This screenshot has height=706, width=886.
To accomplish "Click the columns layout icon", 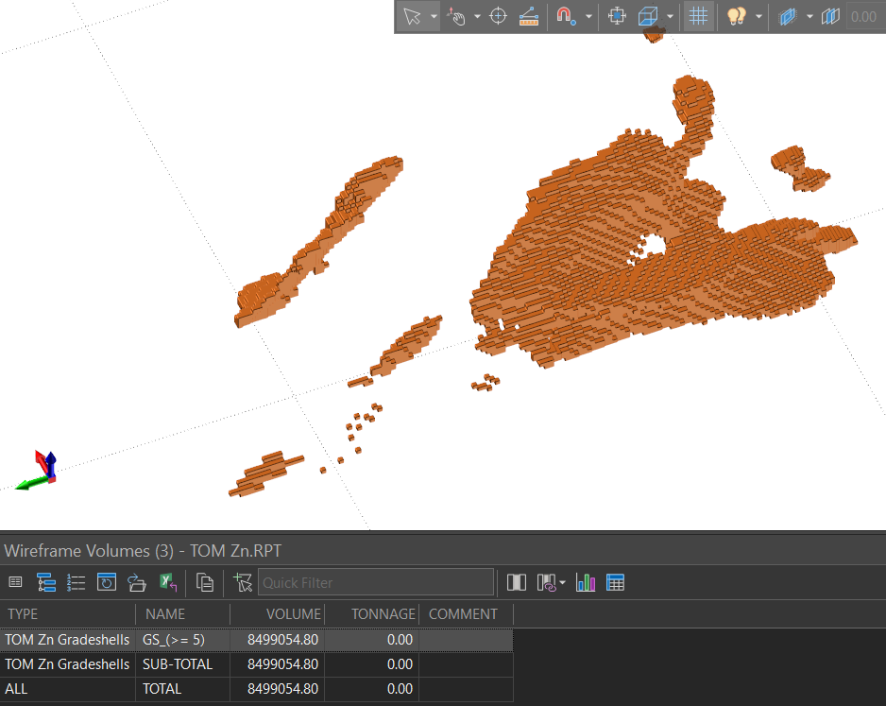I will [517, 582].
